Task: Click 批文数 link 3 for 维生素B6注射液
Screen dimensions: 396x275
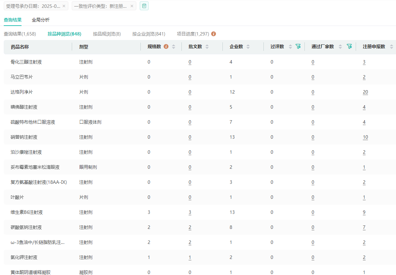Action: click(190, 212)
